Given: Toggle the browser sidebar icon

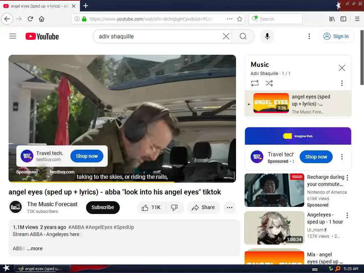Looking at the screenshot, I should (x=343, y=19).
